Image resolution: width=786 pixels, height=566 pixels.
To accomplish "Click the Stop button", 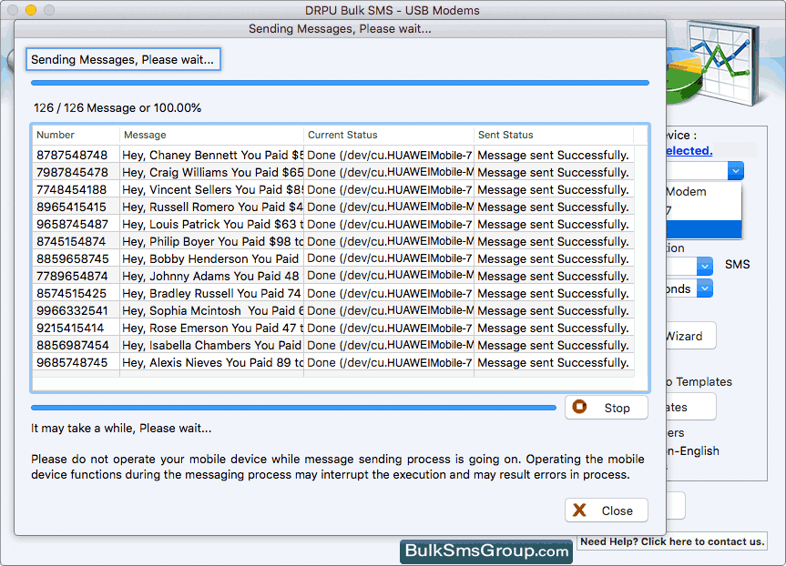I will (x=606, y=408).
